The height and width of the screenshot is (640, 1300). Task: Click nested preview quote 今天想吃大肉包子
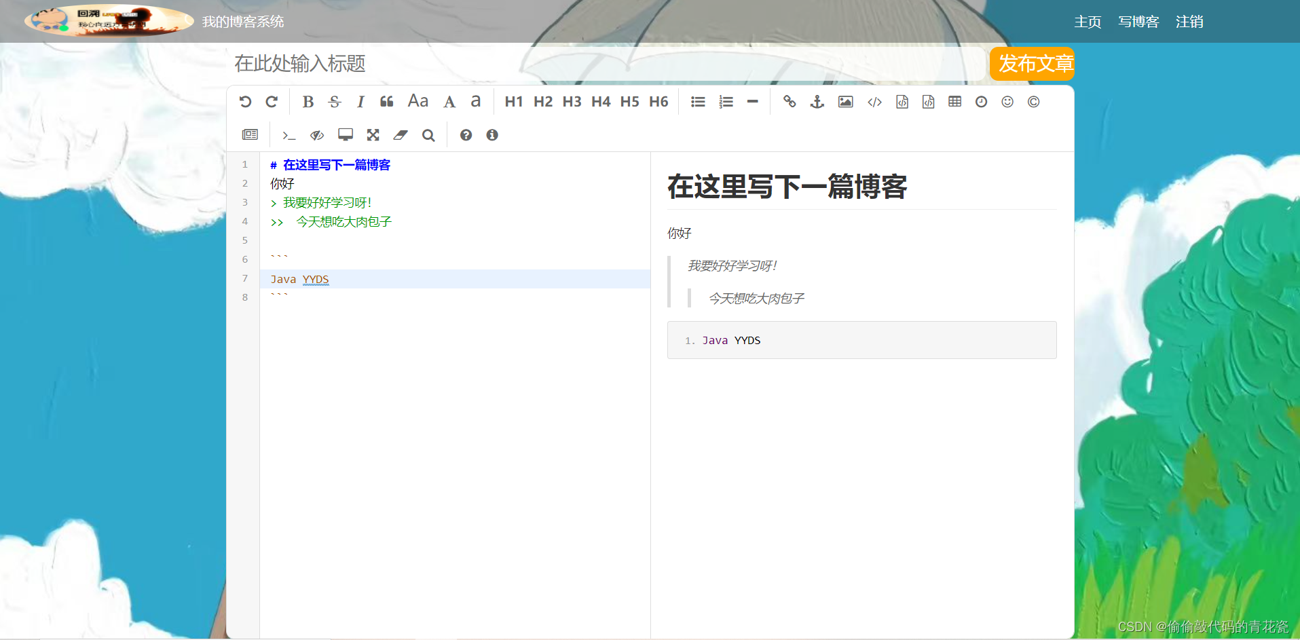(x=756, y=299)
